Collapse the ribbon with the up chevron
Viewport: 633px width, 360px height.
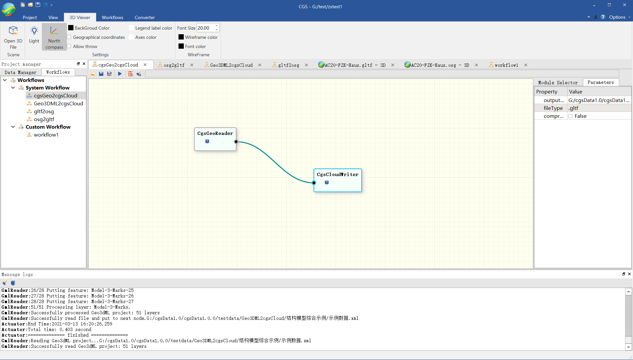click(589, 17)
